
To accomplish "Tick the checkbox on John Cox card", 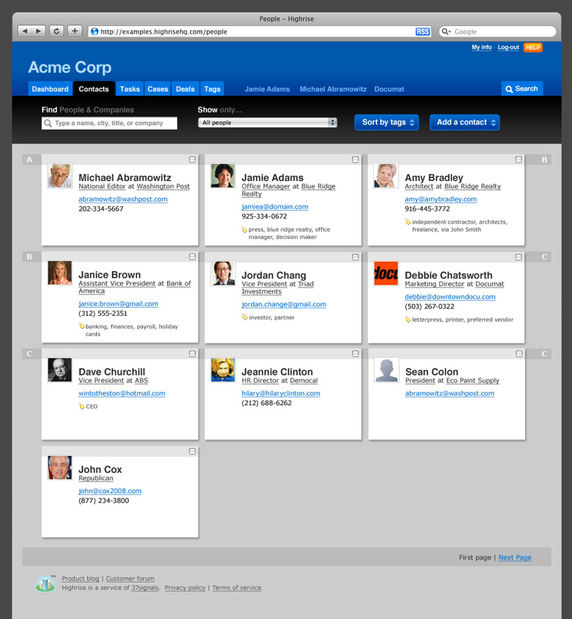I will [x=192, y=451].
